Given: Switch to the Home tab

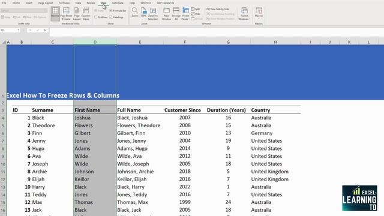Looking at the screenshot, I should (x=16, y=3).
